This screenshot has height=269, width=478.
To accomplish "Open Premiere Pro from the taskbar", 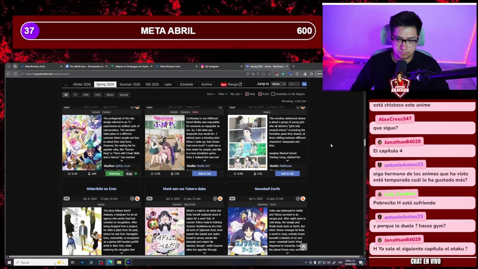I will click(128, 262).
